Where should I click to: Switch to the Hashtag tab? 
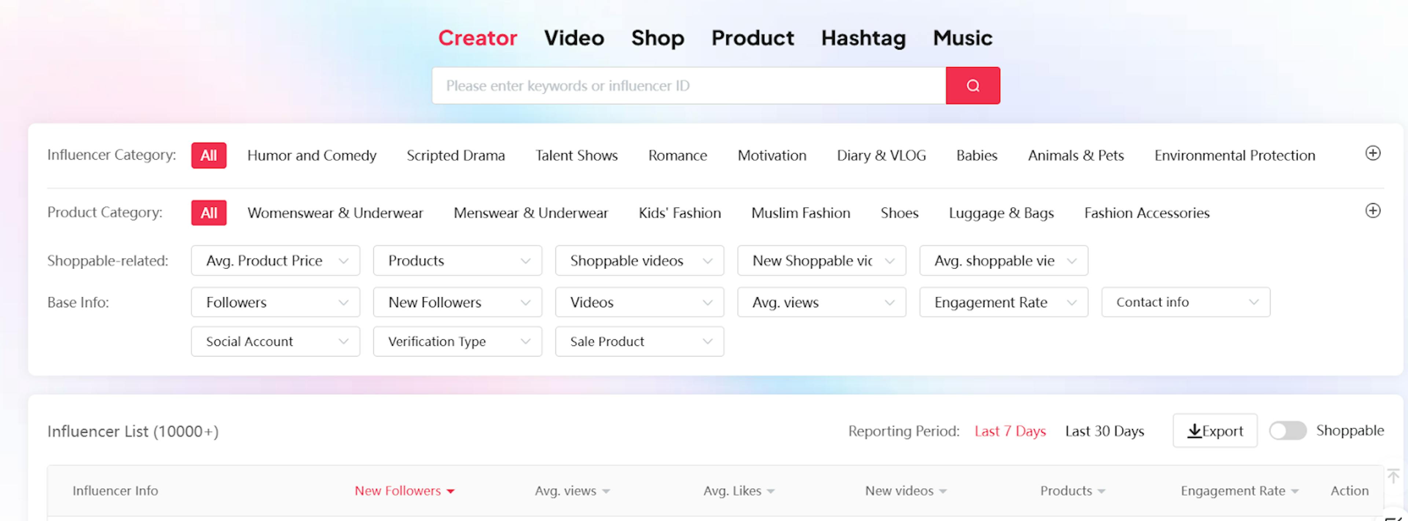point(863,38)
